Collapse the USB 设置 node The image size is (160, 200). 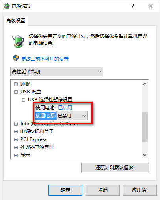pyautogui.click(x=16, y=92)
